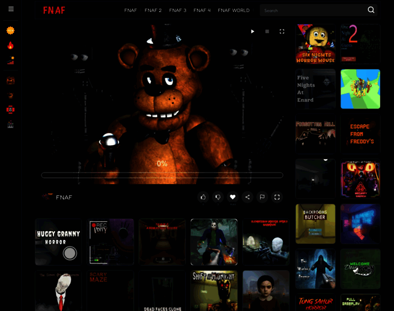394x311 pixels.
Task: Open the hockey mask killer game thumbnail
Action: pos(214,242)
